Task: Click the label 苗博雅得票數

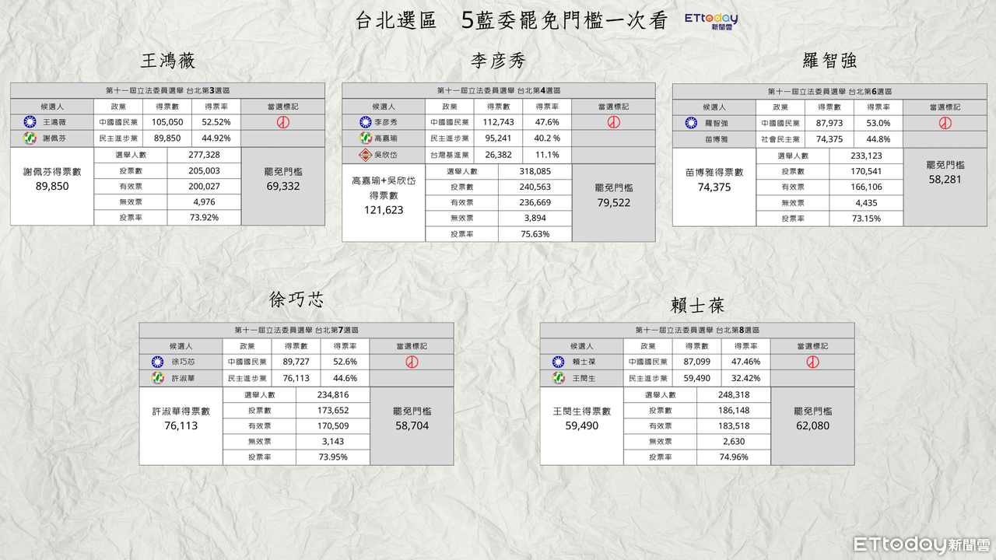Action: pyautogui.click(x=714, y=173)
